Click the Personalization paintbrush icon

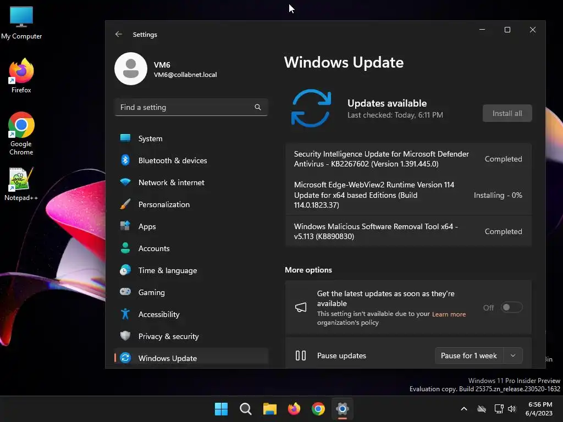[x=125, y=204]
